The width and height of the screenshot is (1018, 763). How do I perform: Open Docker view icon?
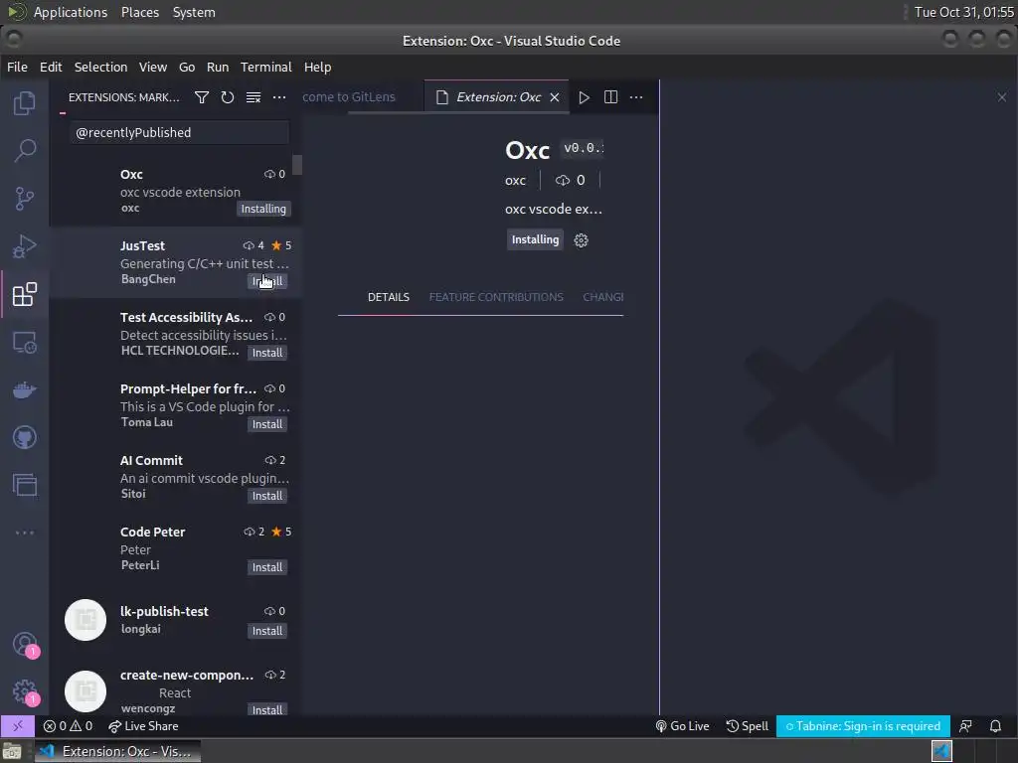tap(25, 389)
